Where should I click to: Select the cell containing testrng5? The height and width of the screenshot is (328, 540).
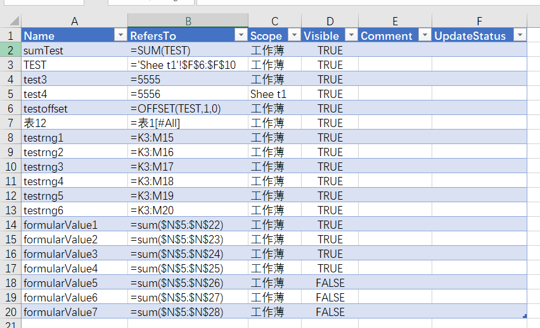[x=74, y=196]
